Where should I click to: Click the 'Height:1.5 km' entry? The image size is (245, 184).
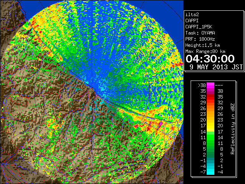tap(203, 45)
